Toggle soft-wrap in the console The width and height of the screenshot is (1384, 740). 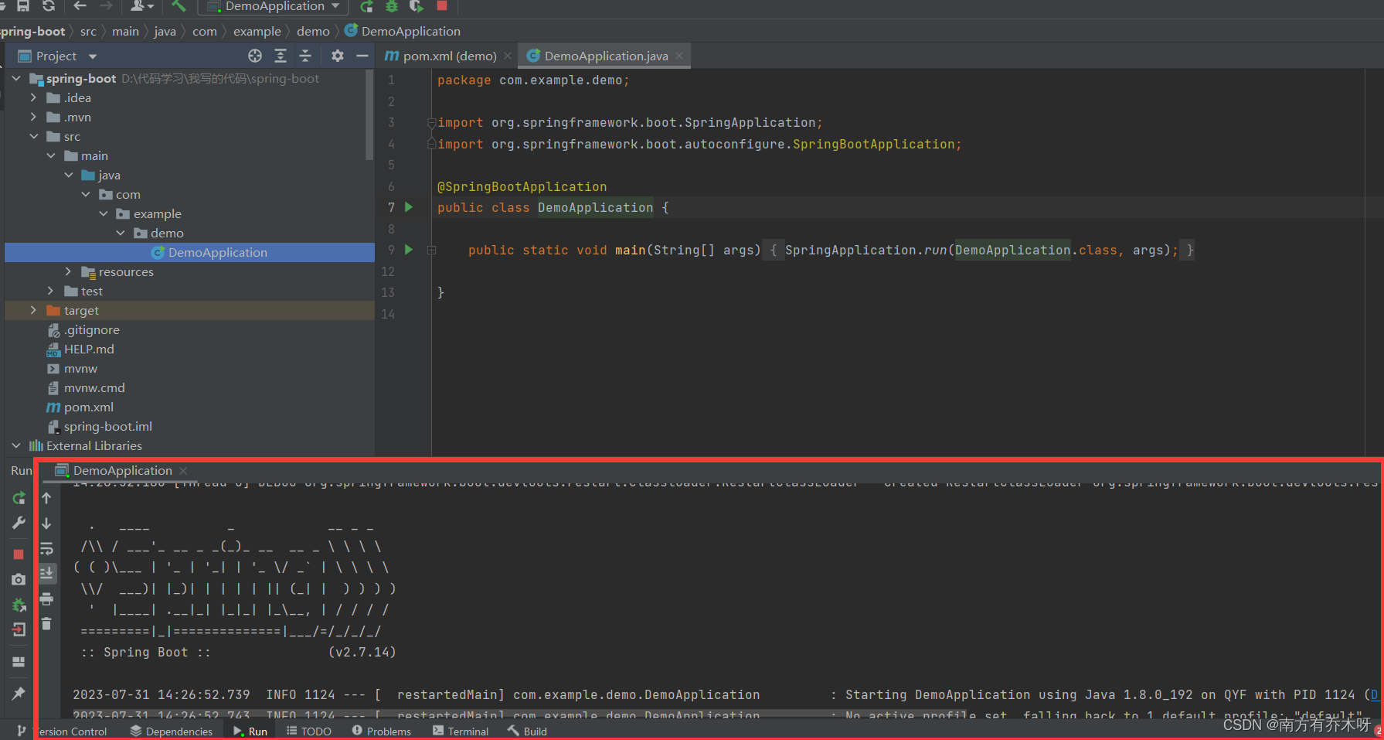(x=46, y=548)
